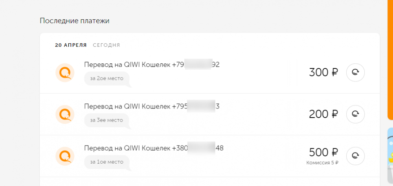
Task: Click the "Сегодня" label
Action: [x=107, y=45]
